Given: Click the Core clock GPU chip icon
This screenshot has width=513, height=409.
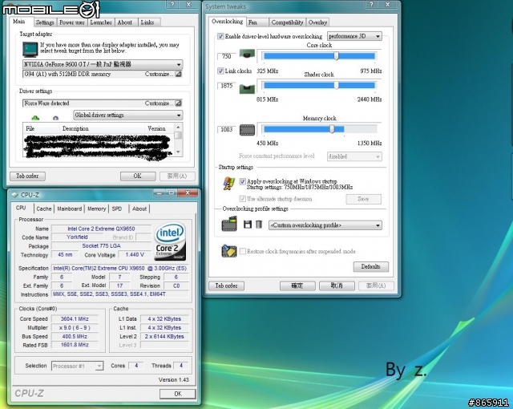Looking at the screenshot, I should pos(247,54).
